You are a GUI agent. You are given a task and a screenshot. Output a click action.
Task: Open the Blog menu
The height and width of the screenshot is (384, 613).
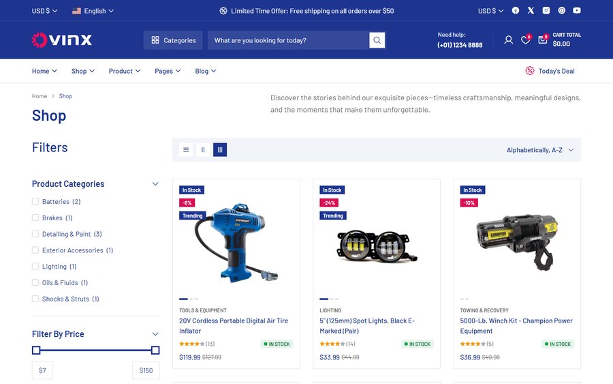[x=206, y=71]
